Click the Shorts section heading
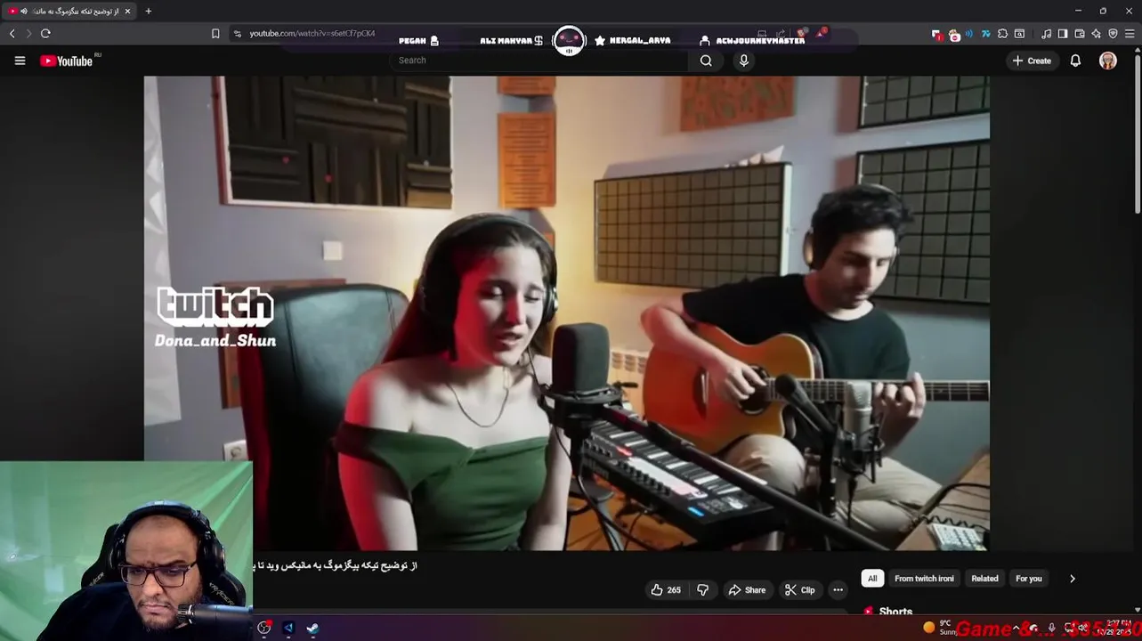This screenshot has height=641, width=1142. [x=895, y=612]
